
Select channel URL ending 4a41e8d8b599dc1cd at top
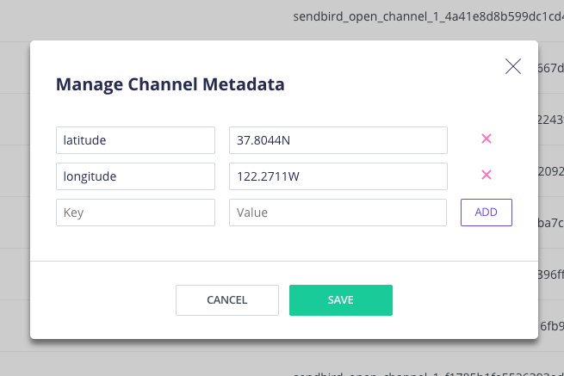point(428,16)
